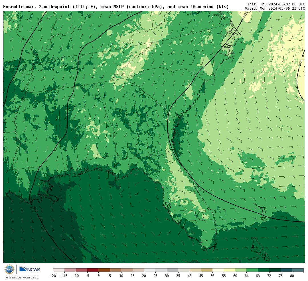Viewport: 308px width, 281px height.
Task: Click the −15 colorbar tick label
Action: pos(64,276)
